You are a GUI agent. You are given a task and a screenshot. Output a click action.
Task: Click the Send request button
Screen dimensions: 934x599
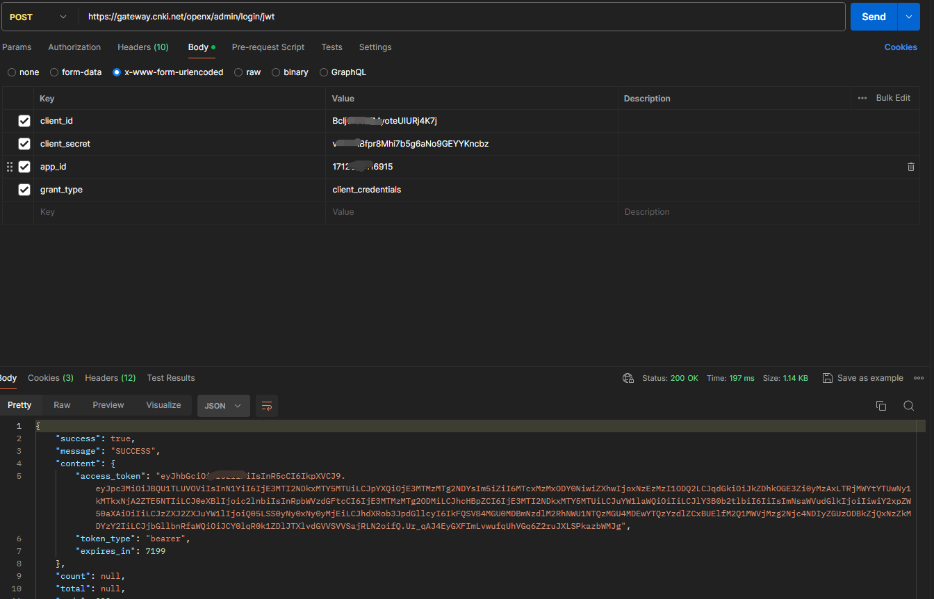874,17
